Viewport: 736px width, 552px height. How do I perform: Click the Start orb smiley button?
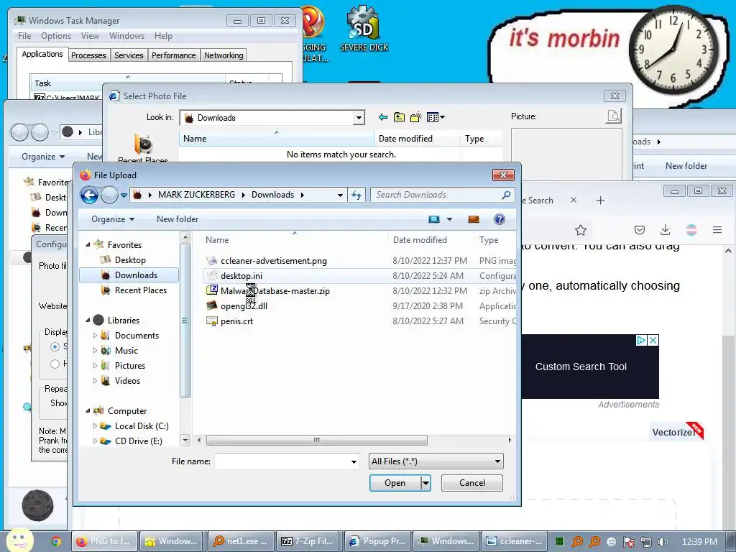[x=19, y=540]
